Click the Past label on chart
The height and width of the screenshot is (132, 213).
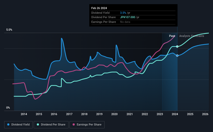click(x=172, y=36)
